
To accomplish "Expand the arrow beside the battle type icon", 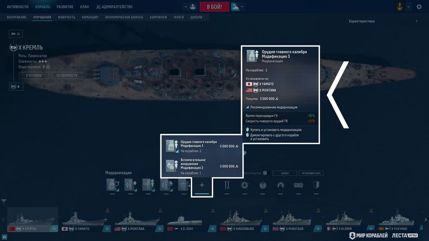I will [x=242, y=6].
